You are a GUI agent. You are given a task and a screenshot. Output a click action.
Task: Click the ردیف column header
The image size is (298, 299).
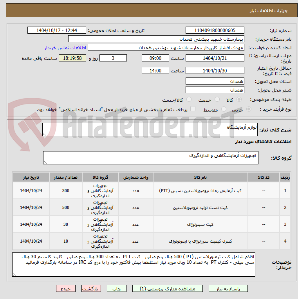coord(285,177)
